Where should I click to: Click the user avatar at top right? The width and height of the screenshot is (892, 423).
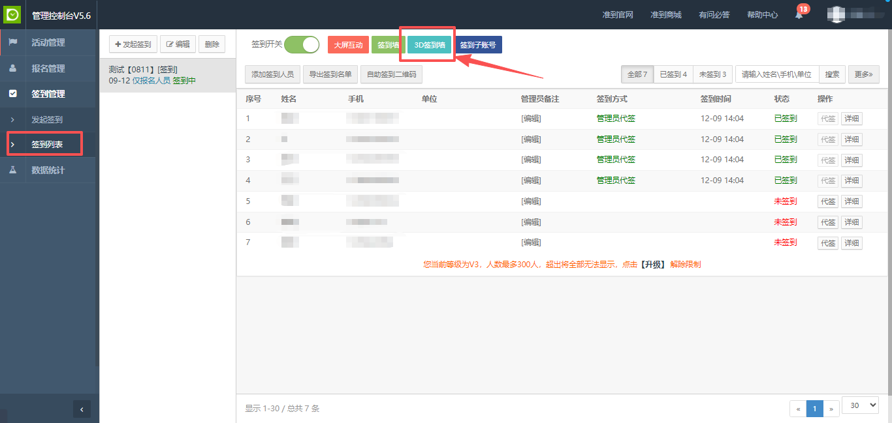coord(837,14)
